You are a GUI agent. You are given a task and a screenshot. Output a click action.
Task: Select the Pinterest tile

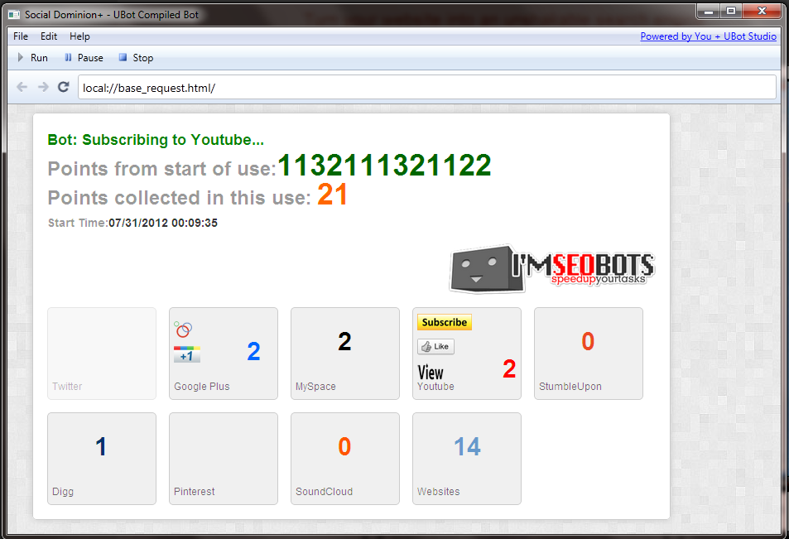click(x=224, y=459)
